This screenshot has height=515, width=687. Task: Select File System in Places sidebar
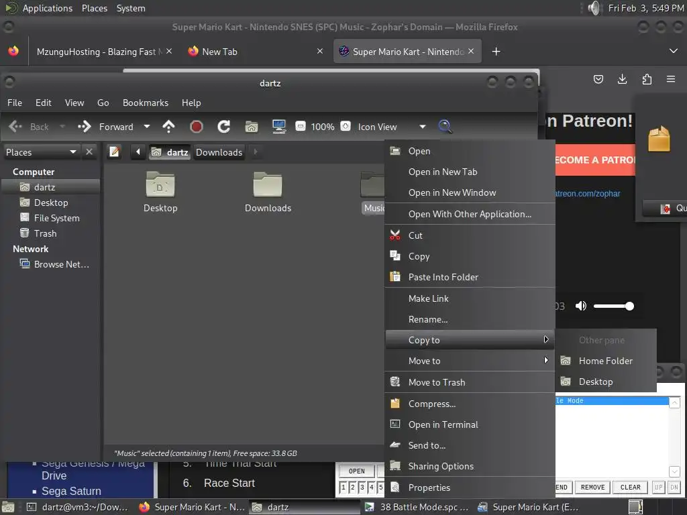pos(51,218)
